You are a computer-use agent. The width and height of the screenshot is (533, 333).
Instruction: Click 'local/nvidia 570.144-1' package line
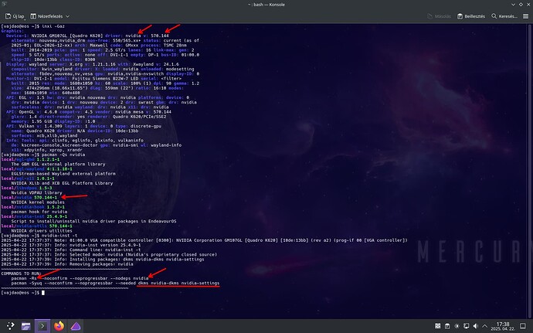29,198
